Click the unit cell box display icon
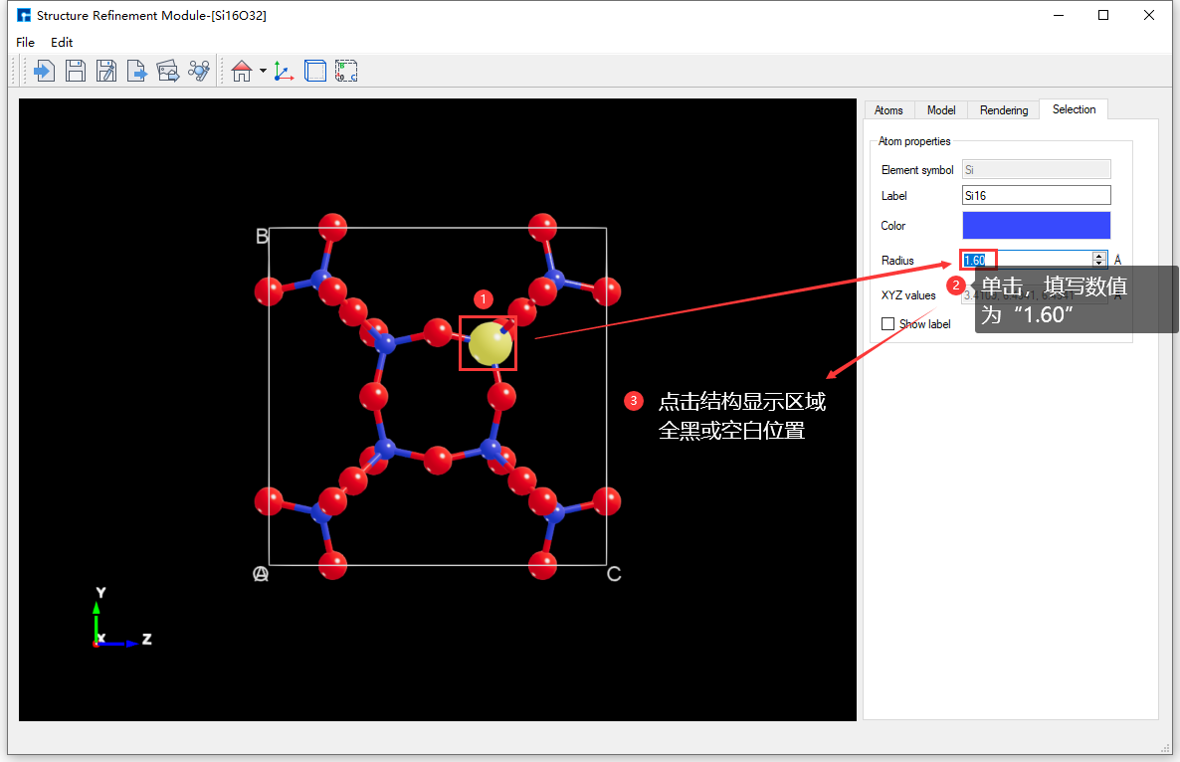 [314, 70]
